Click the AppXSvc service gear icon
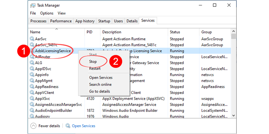Viewport: 269px width, 134px height. click(32, 99)
